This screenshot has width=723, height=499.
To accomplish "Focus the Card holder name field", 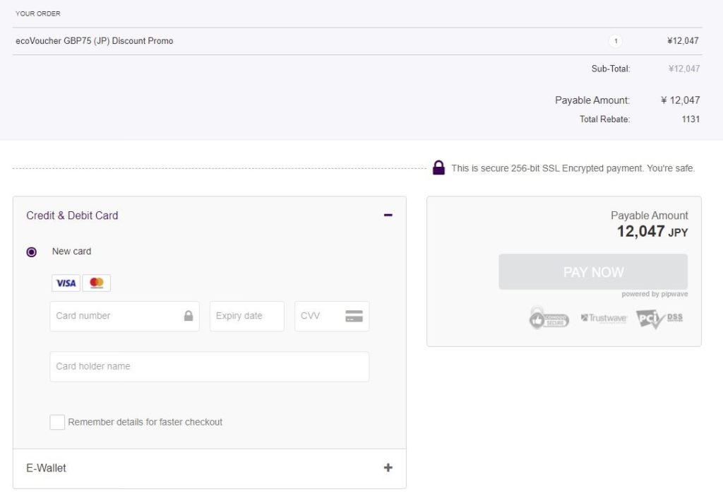I will coord(209,367).
